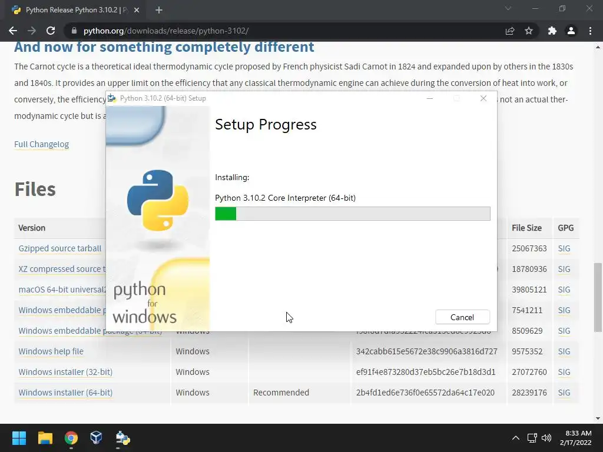This screenshot has height=452, width=603.
Task: Select the MD5 hash 342cabb615e5672e38c9906a3816d727
Action: coord(427,351)
